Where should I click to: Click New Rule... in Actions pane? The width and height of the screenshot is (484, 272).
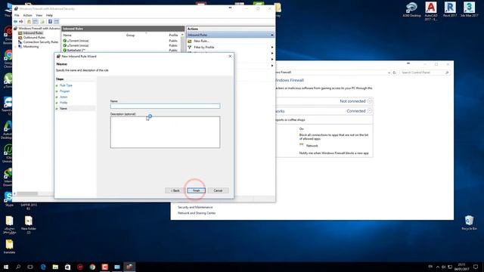[x=201, y=41]
